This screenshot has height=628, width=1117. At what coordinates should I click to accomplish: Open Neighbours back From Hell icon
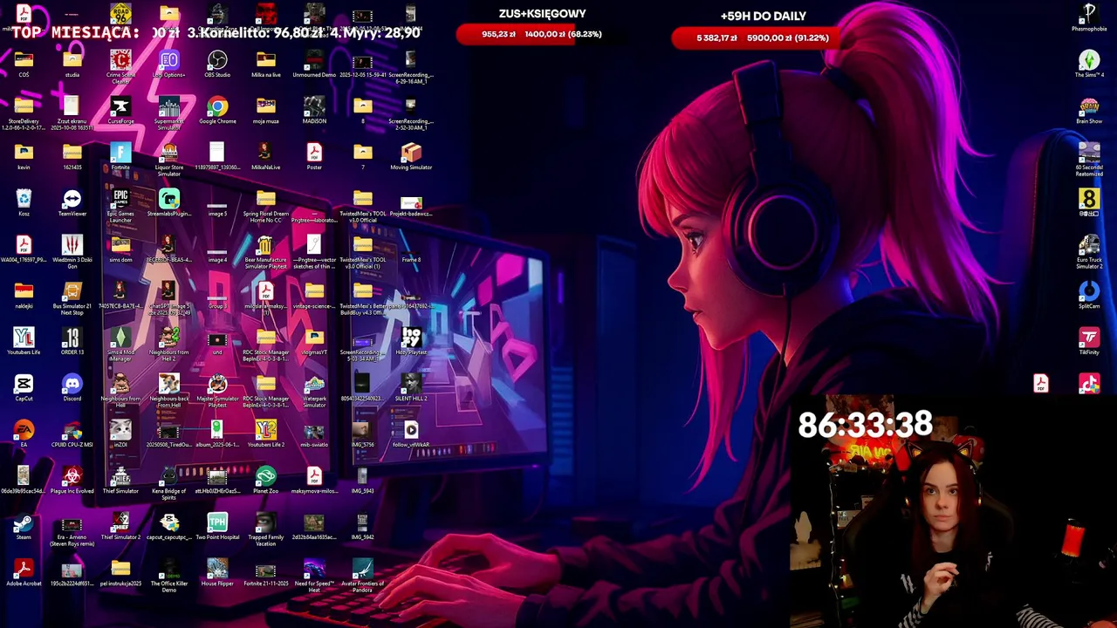point(169,389)
